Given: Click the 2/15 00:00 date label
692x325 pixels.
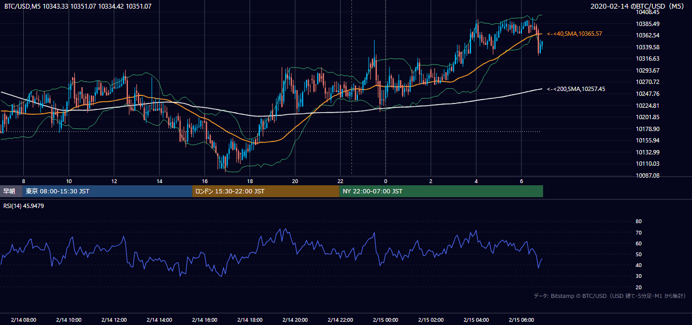Looking at the screenshot, I should tap(386, 320).
